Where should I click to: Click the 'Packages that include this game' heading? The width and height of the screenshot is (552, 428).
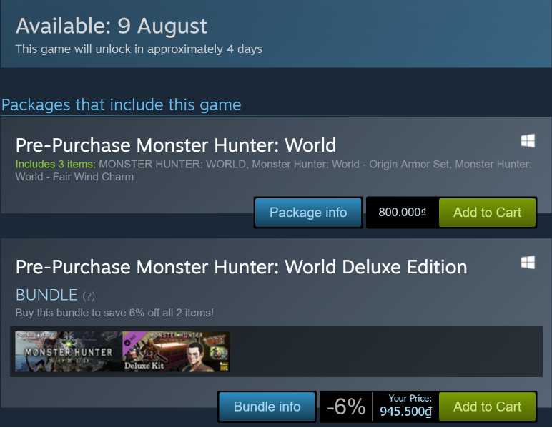tap(122, 105)
